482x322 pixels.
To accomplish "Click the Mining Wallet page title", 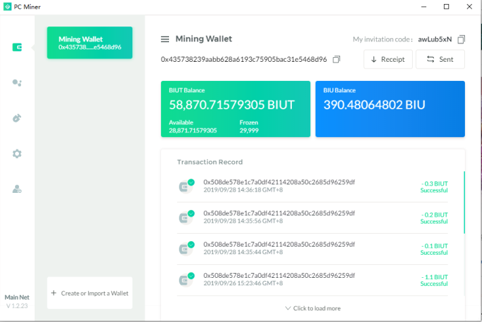I will 204,39.
